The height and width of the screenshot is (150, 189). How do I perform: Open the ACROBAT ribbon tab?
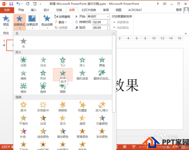click(x=135, y=10)
